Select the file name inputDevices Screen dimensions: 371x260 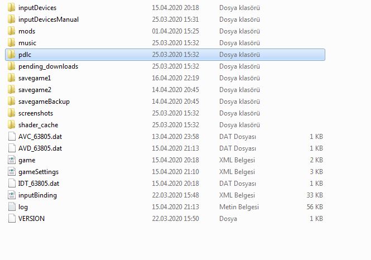click(37, 8)
